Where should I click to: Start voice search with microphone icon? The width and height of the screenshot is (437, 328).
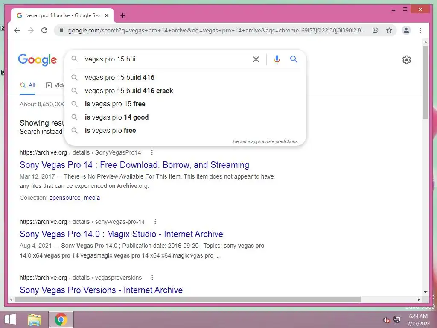[277, 59]
